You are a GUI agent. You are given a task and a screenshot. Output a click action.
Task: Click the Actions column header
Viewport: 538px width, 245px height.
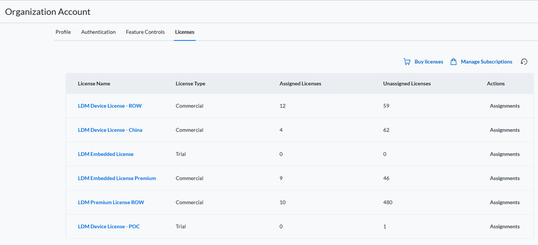[496, 84]
